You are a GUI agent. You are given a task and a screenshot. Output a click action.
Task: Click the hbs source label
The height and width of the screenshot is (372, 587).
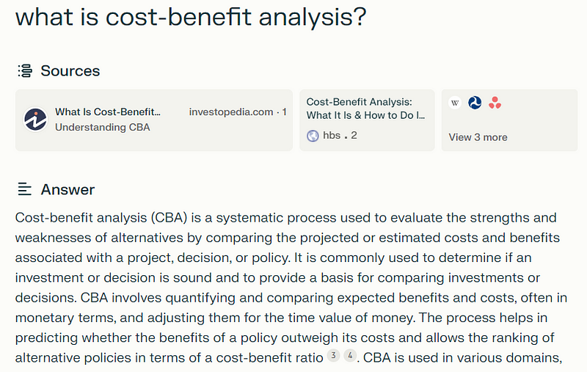(x=332, y=136)
